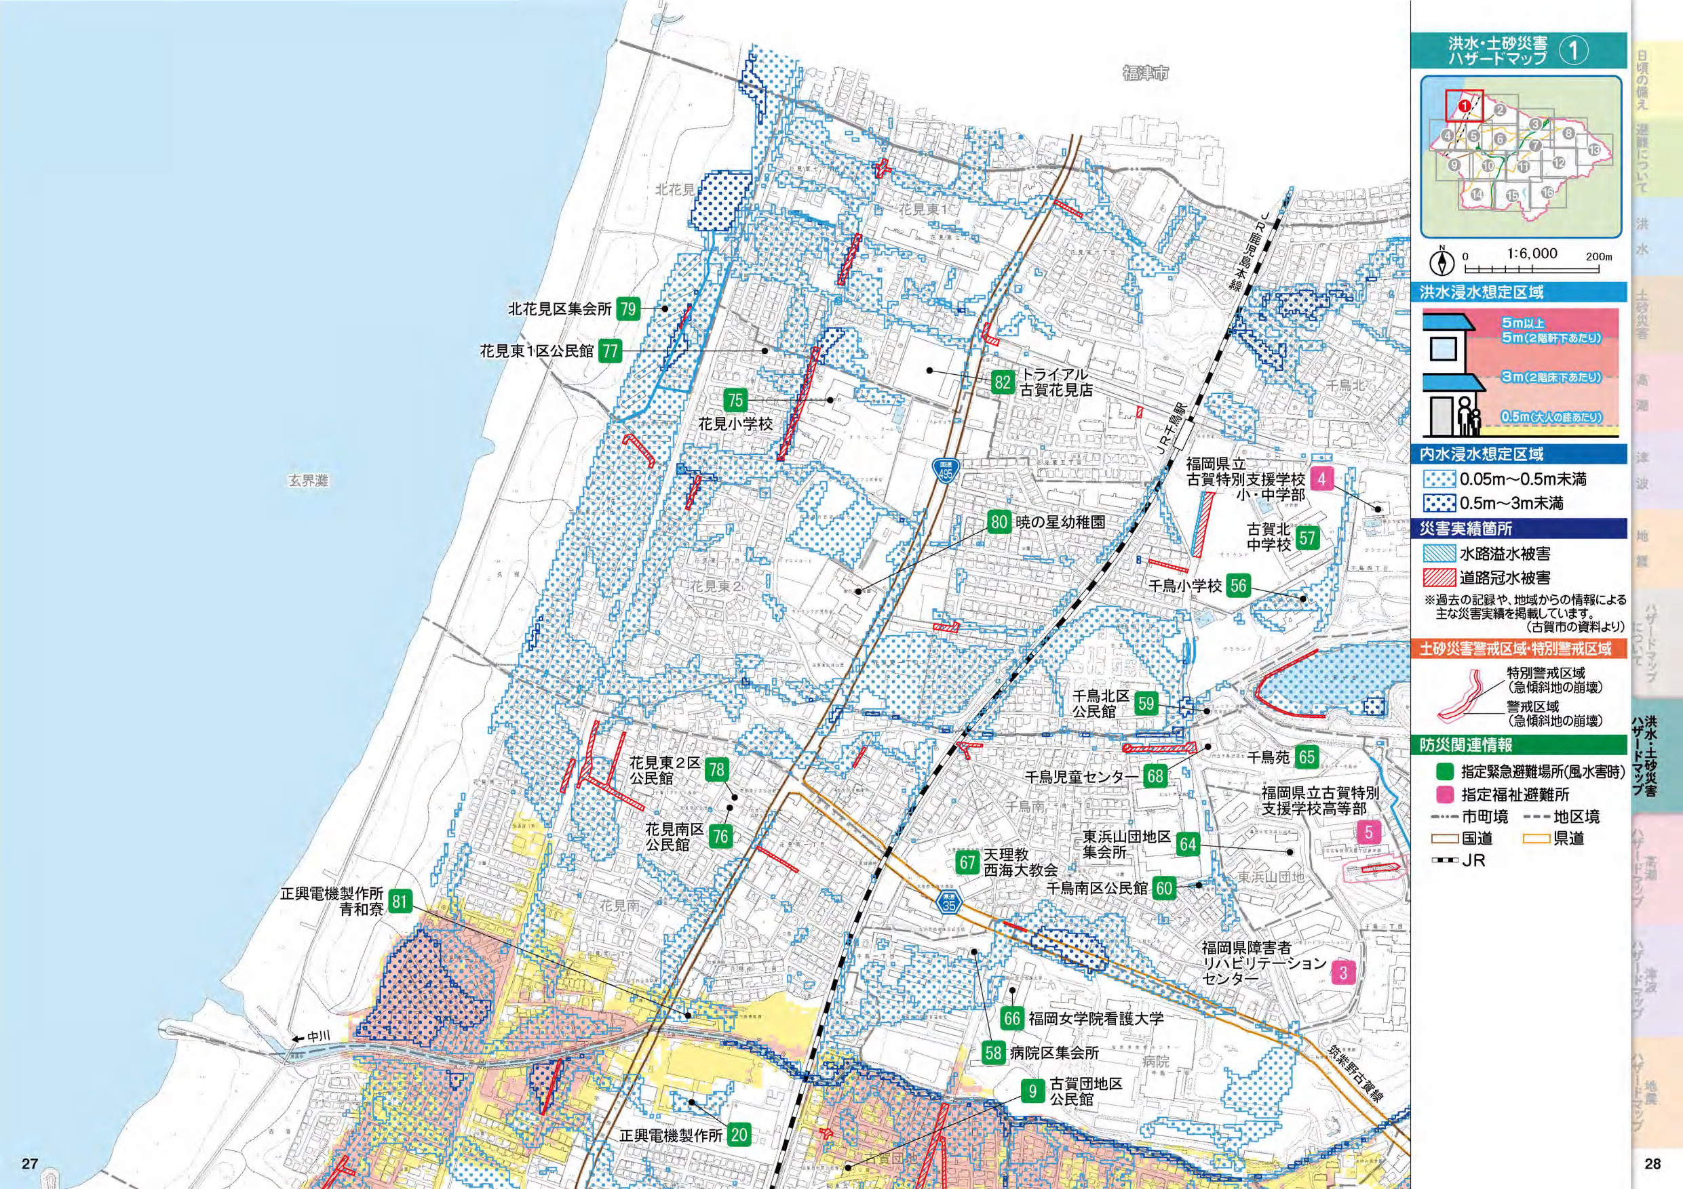Select green marker 78 by 花見東2区公民館

point(716,769)
